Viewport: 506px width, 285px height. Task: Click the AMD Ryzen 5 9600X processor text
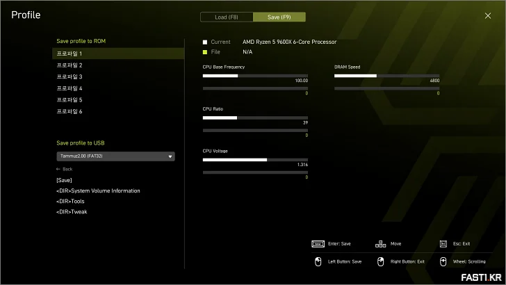289,42
